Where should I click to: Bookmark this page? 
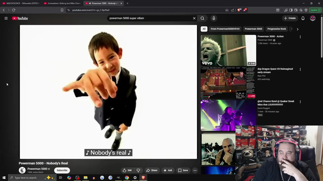pyautogui.click(x=62, y=10)
